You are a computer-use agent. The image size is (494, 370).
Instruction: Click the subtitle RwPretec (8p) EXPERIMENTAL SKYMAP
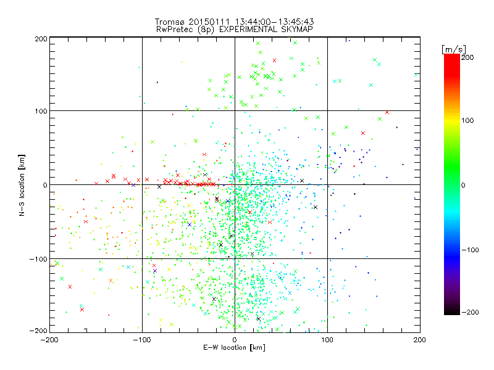click(235, 29)
